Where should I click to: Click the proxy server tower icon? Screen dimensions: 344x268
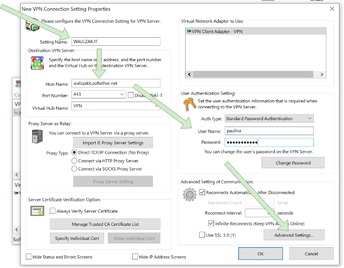point(37,136)
